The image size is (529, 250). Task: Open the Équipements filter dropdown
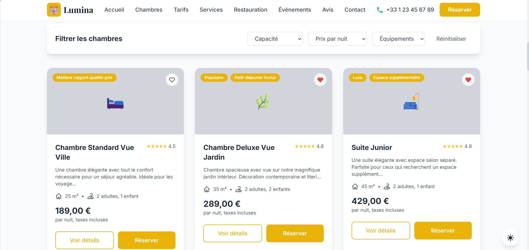point(398,39)
